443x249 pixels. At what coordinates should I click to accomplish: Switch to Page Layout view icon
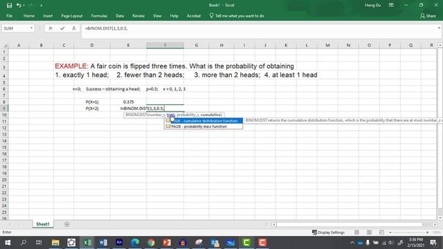(369, 232)
